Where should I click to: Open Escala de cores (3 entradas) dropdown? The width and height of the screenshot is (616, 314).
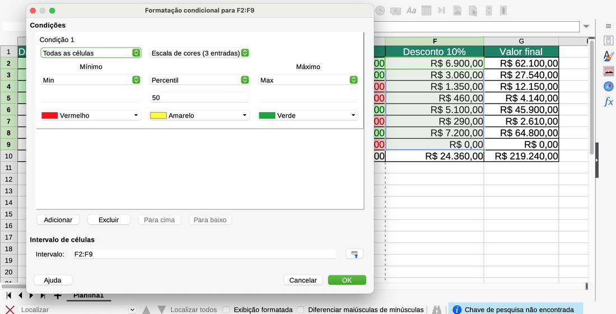199,53
